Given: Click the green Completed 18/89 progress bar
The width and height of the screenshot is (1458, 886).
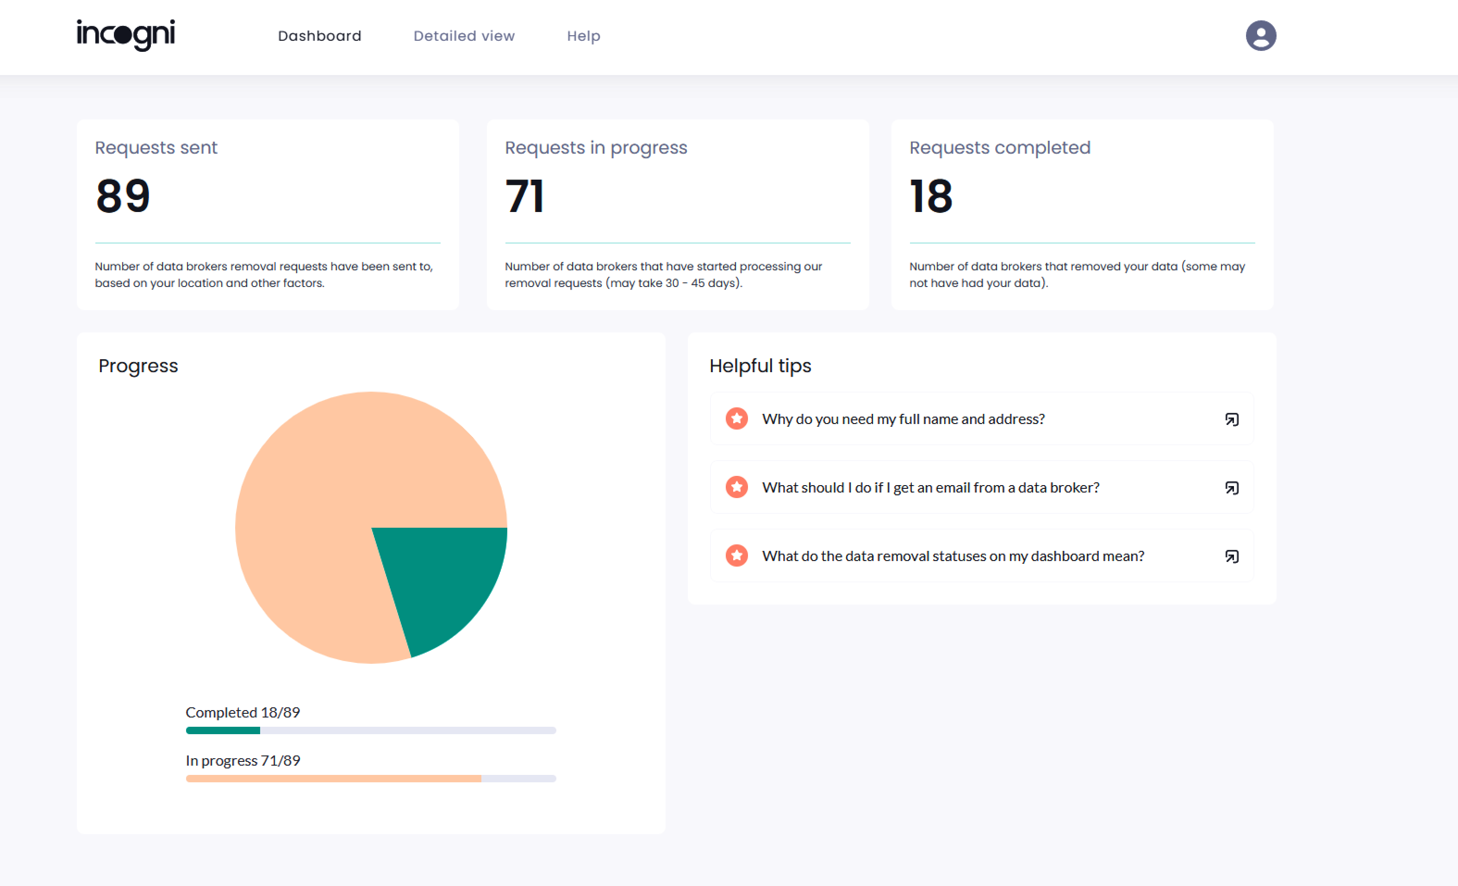Looking at the screenshot, I should point(223,730).
